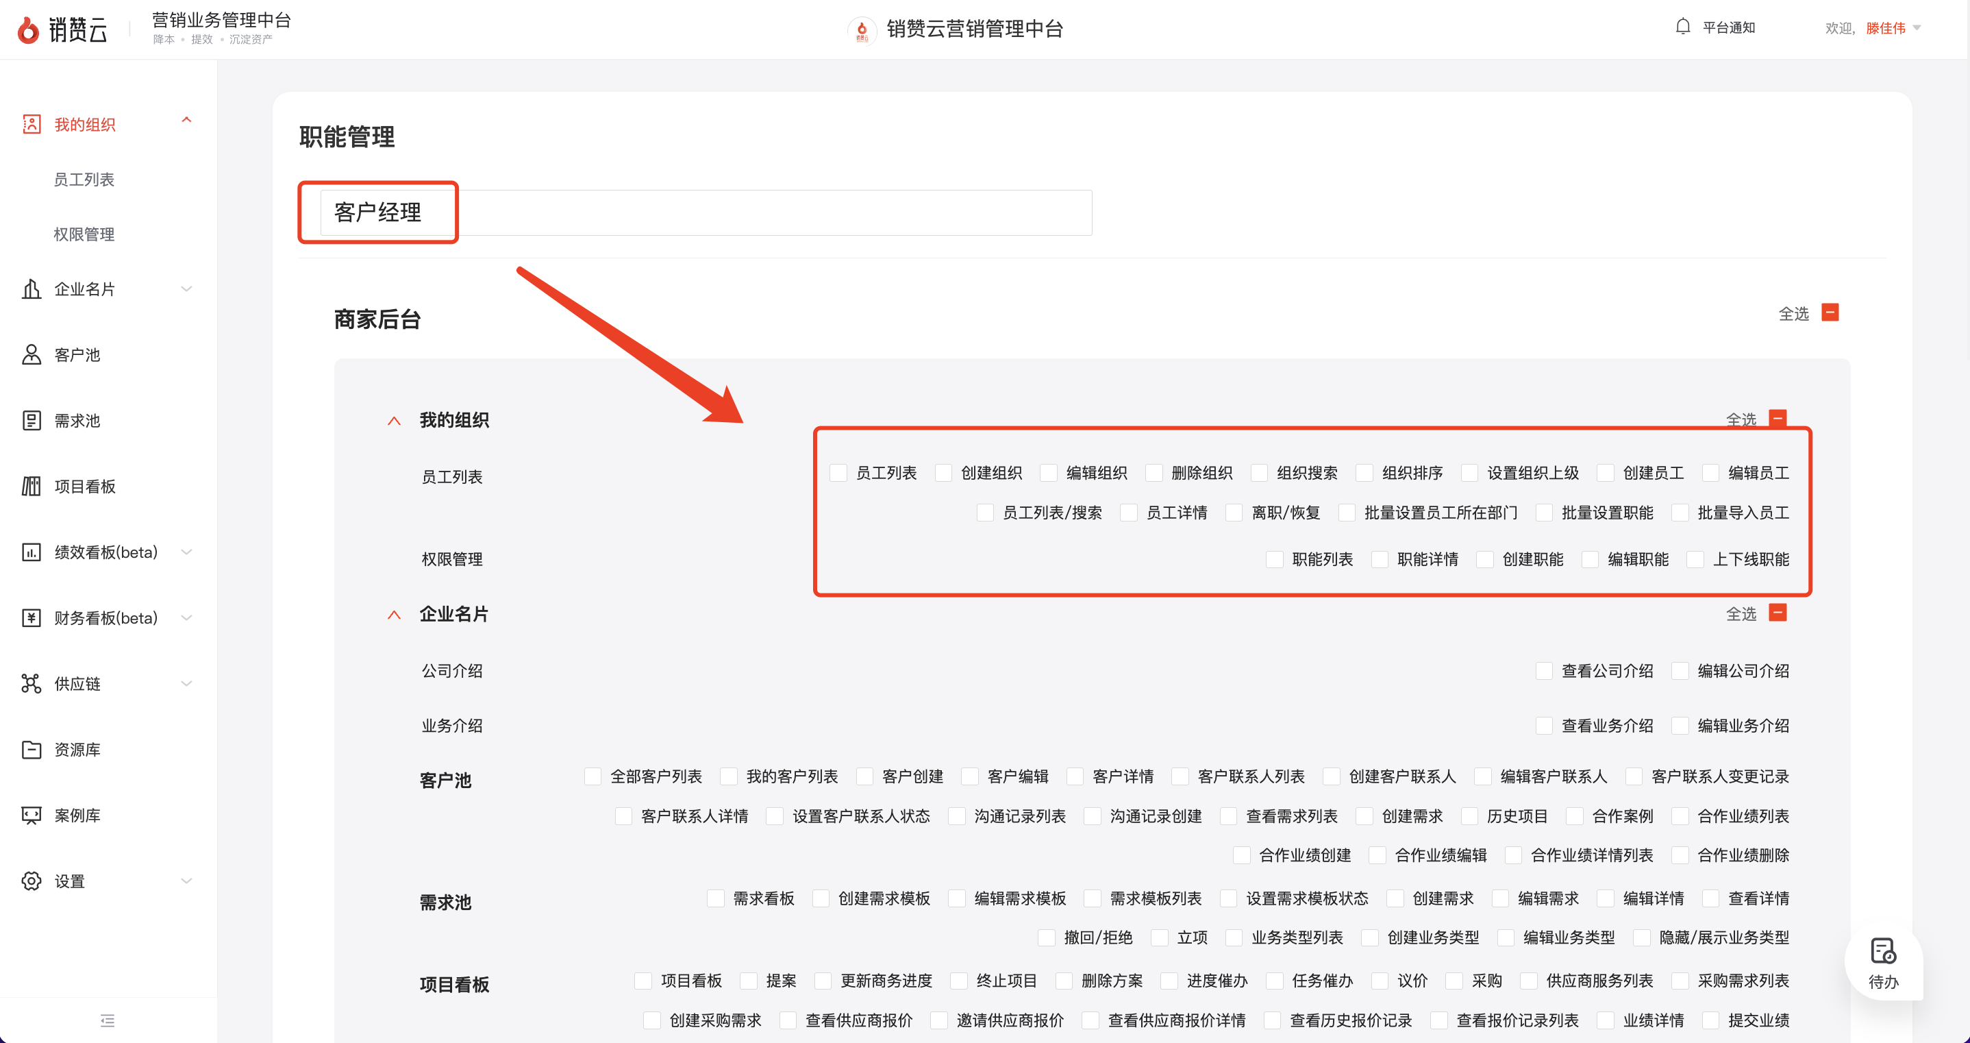The image size is (1970, 1043).
Task: Collapse sidebar with the bottom menu icon
Action: (x=108, y=1020)
